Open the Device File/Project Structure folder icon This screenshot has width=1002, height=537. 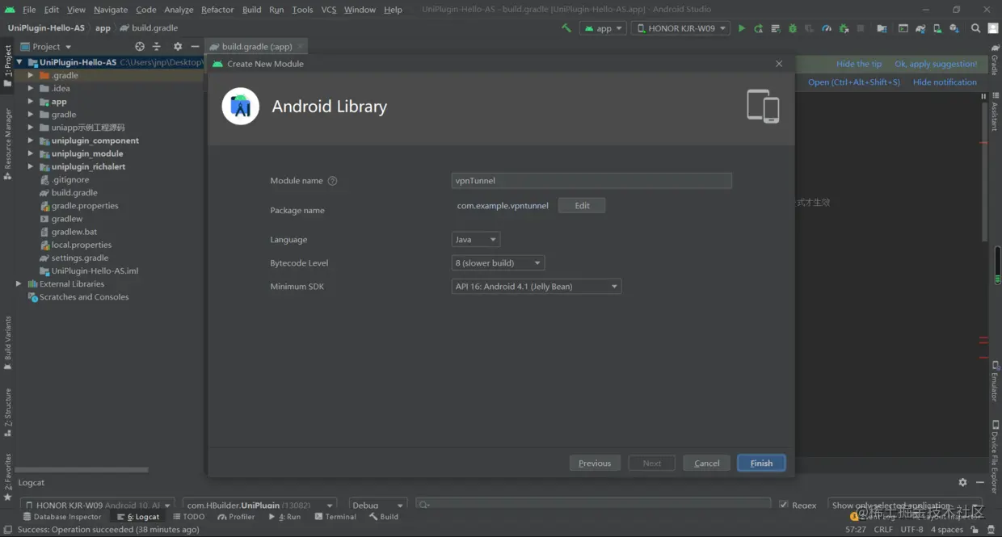[x=882, y=28]
